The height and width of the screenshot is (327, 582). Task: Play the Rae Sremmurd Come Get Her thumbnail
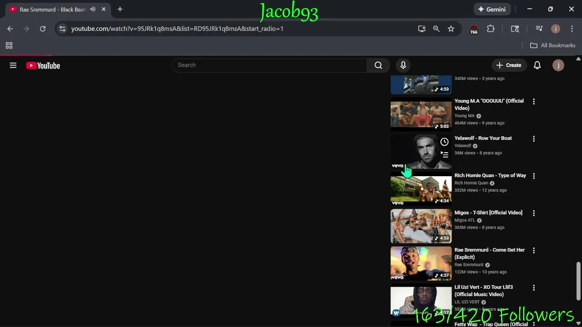click(421, 263)
